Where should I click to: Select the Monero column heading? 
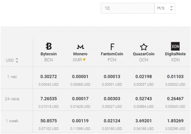tap(80, 54)
